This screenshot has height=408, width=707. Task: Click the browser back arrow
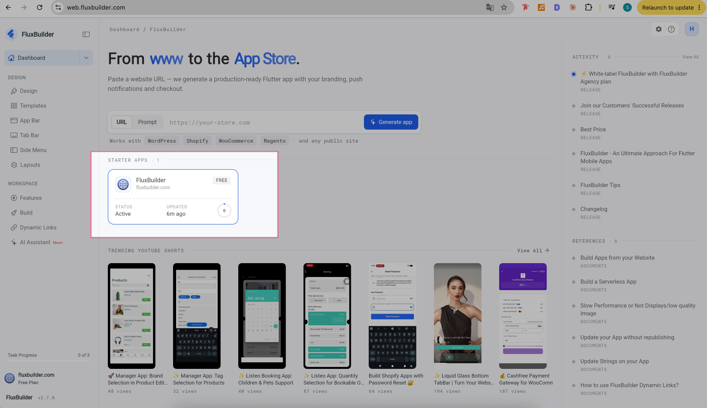coord(8,7)
